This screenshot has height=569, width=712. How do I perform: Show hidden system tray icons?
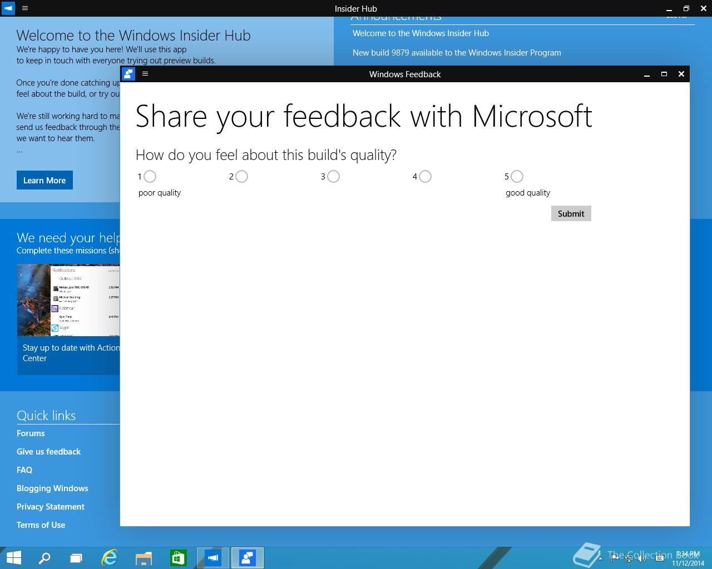point(600,558)
